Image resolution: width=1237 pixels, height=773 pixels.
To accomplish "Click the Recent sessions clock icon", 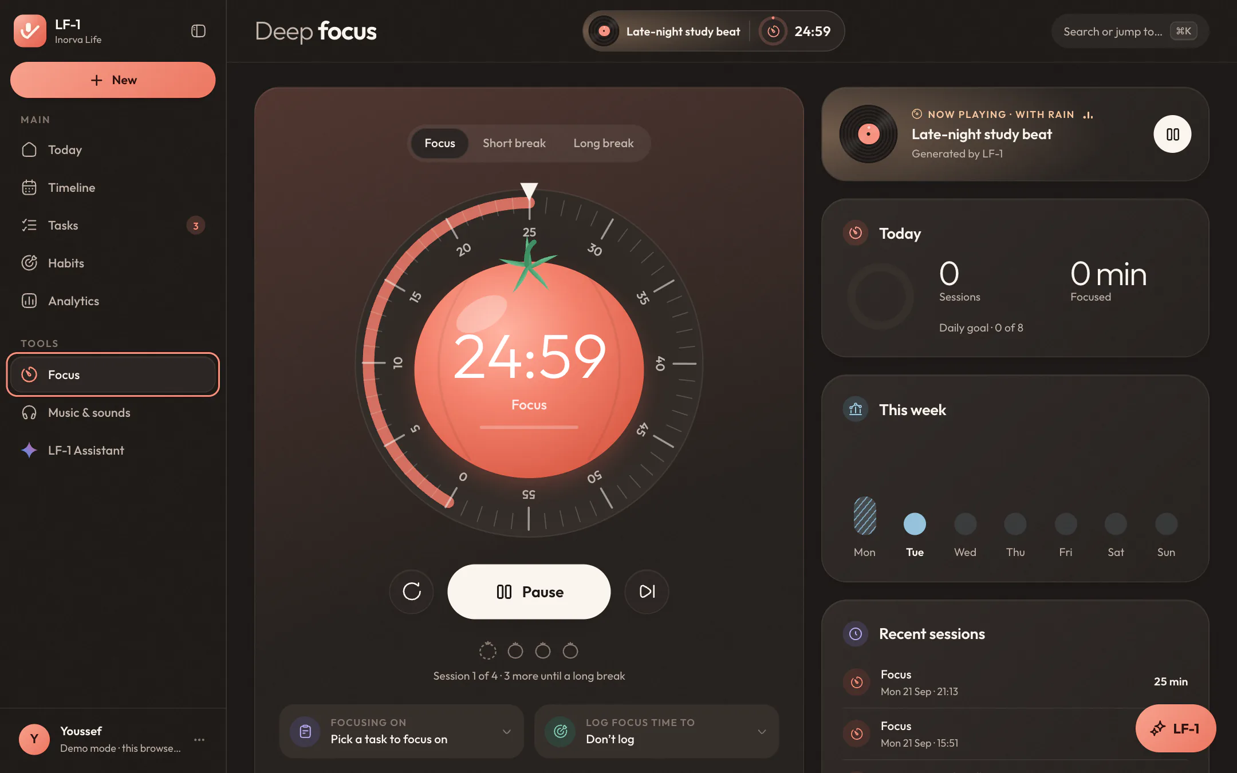I will coord(856,634).
